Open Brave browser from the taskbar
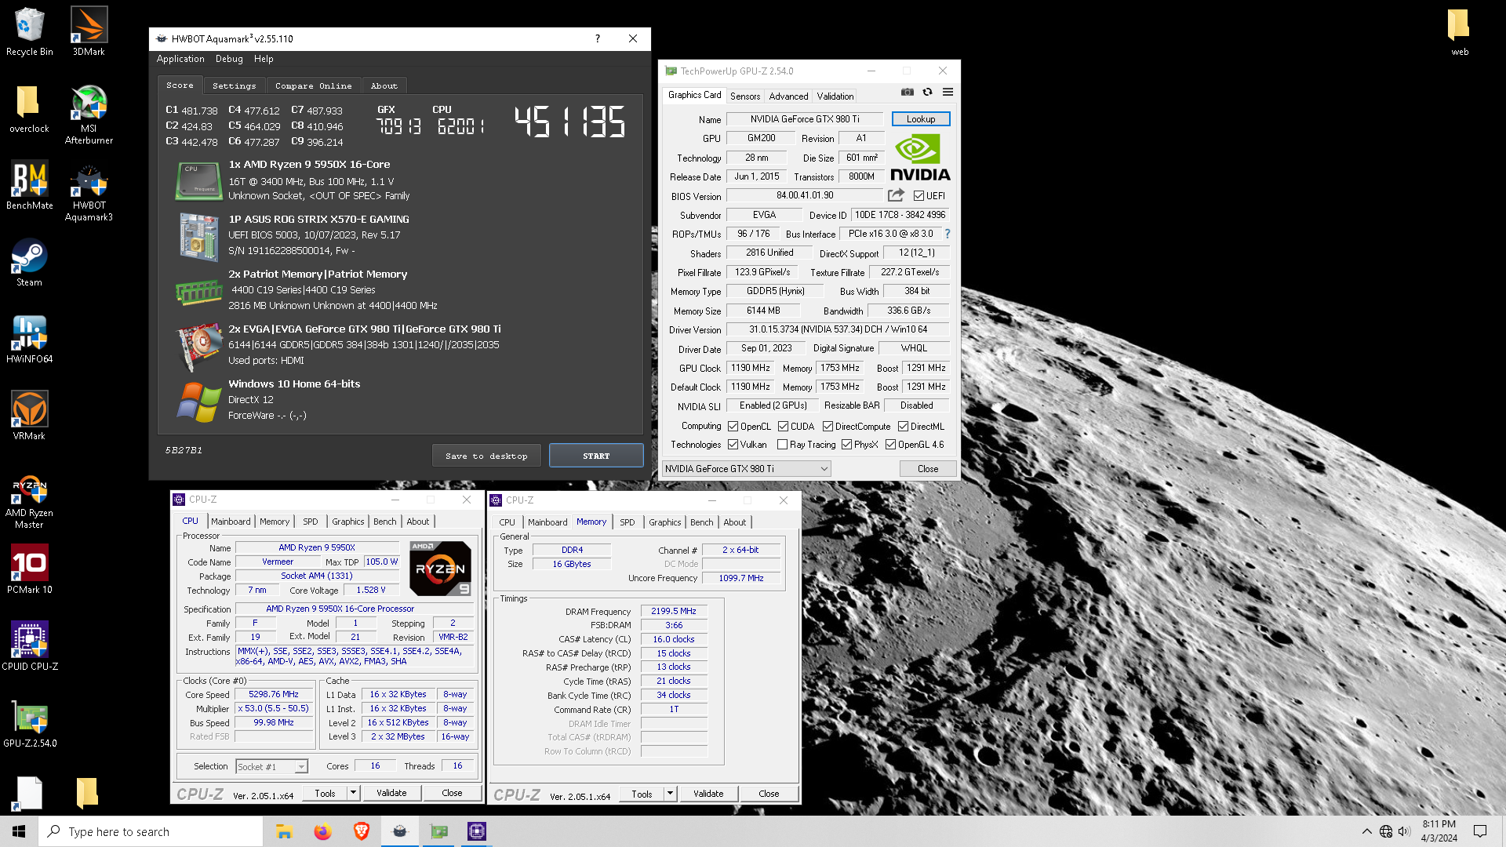 (x=361, y=831)
